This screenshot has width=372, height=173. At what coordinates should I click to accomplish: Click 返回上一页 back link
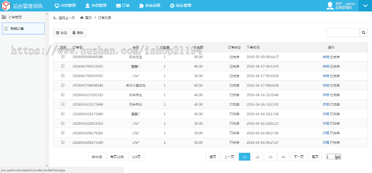tap(64, 18)
